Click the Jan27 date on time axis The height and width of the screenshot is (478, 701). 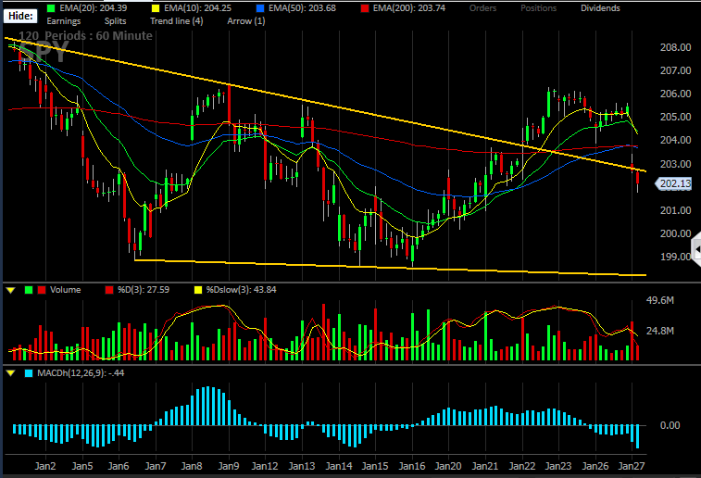click(x=632, y=466)
